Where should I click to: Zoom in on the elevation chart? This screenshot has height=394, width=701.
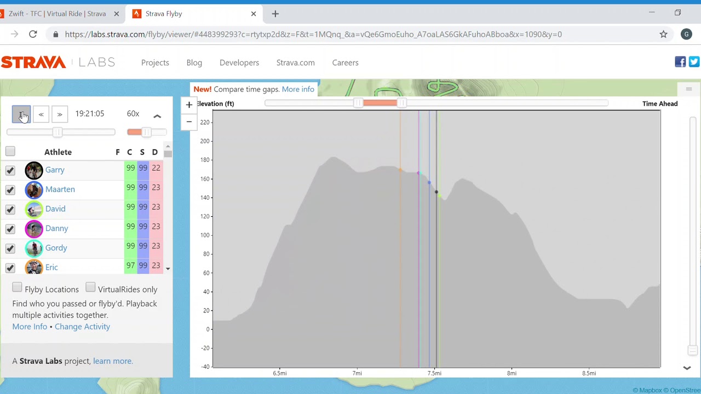coord(189,104)
